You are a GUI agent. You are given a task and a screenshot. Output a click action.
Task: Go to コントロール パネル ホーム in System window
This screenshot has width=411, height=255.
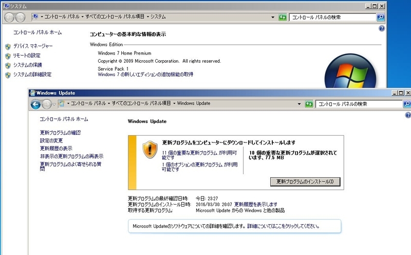click(38, 32)
